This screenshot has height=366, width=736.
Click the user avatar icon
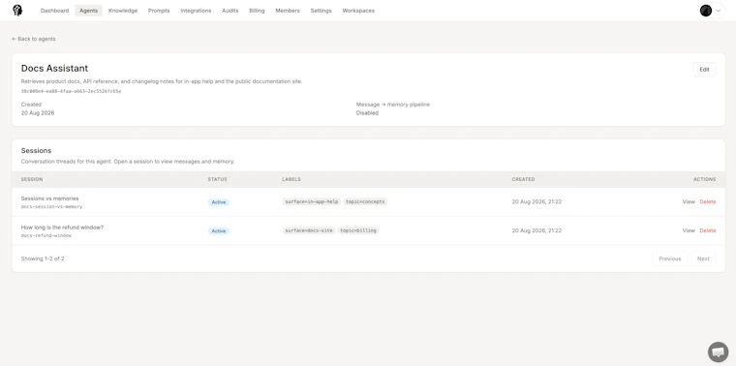coord(705,11)
